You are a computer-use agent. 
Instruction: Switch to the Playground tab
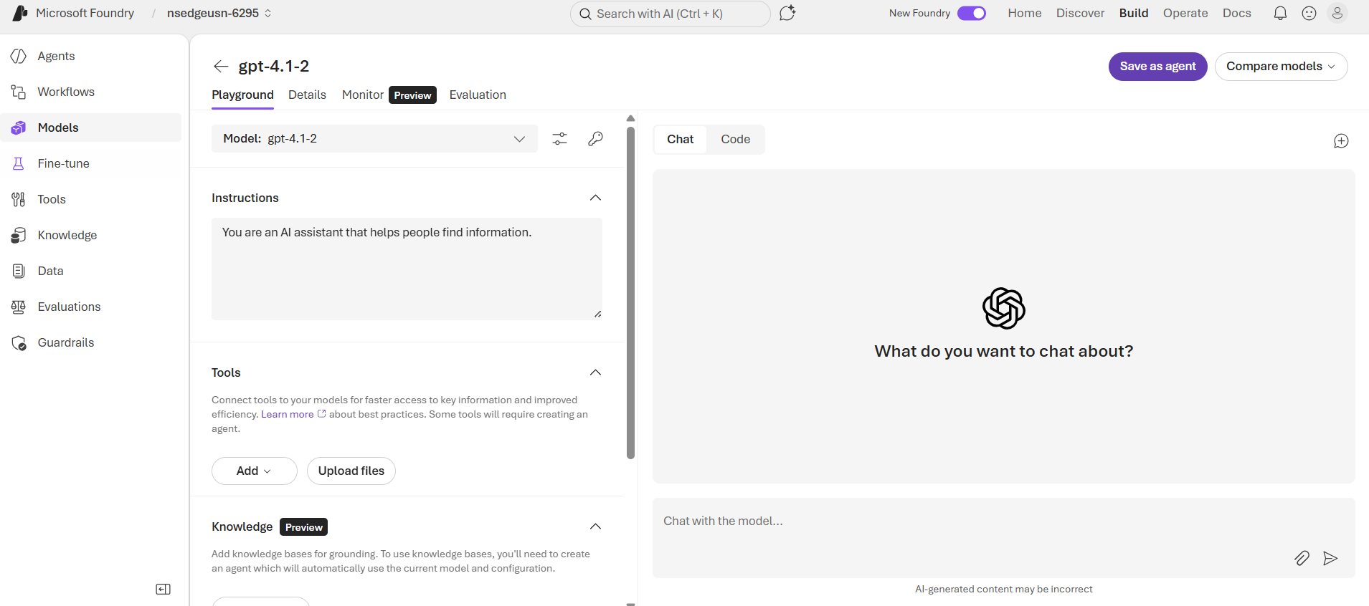(242, 95)
